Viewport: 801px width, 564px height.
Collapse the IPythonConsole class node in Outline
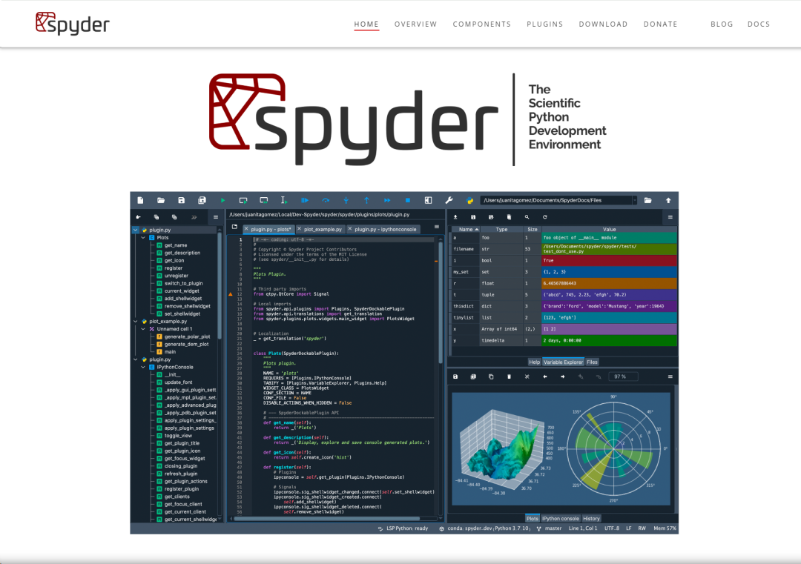pyautogui.click(x=143, y=367)
